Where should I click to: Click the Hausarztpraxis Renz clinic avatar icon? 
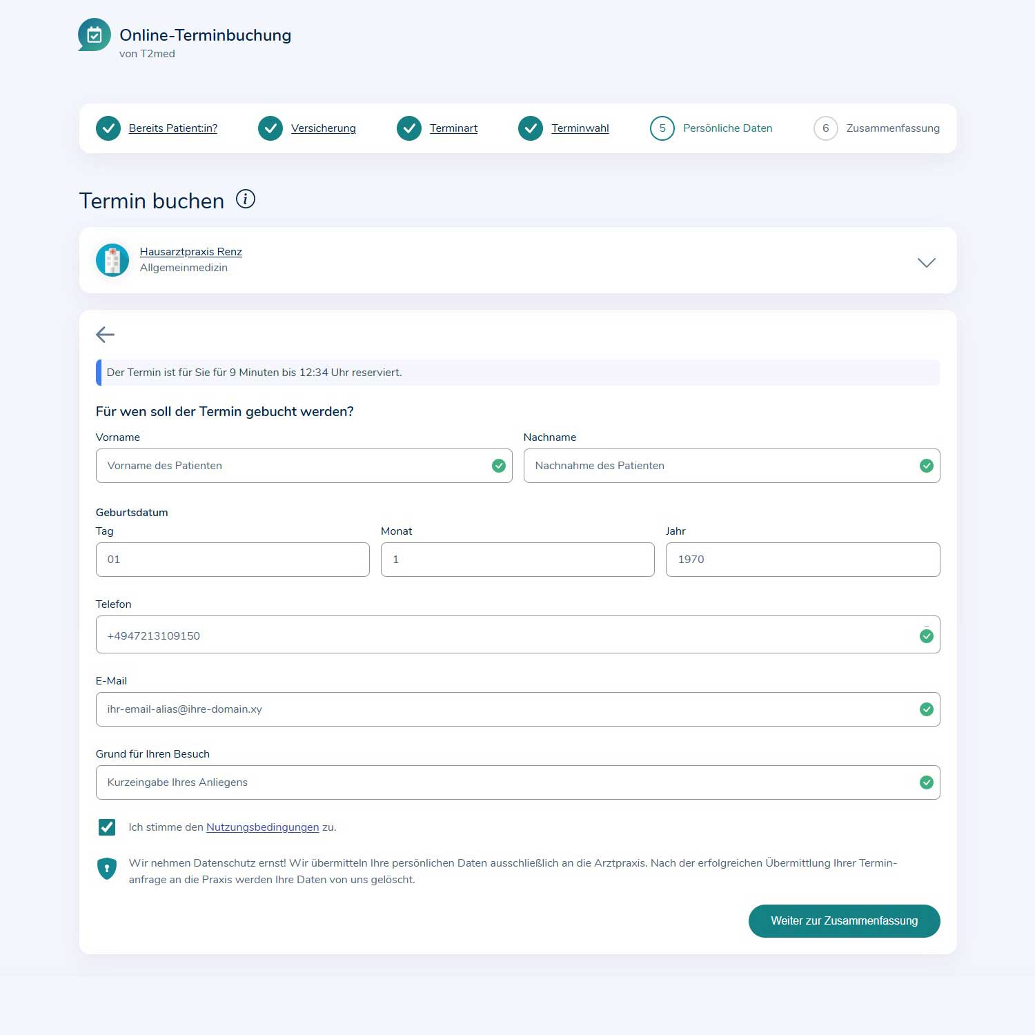coord(112,260)
